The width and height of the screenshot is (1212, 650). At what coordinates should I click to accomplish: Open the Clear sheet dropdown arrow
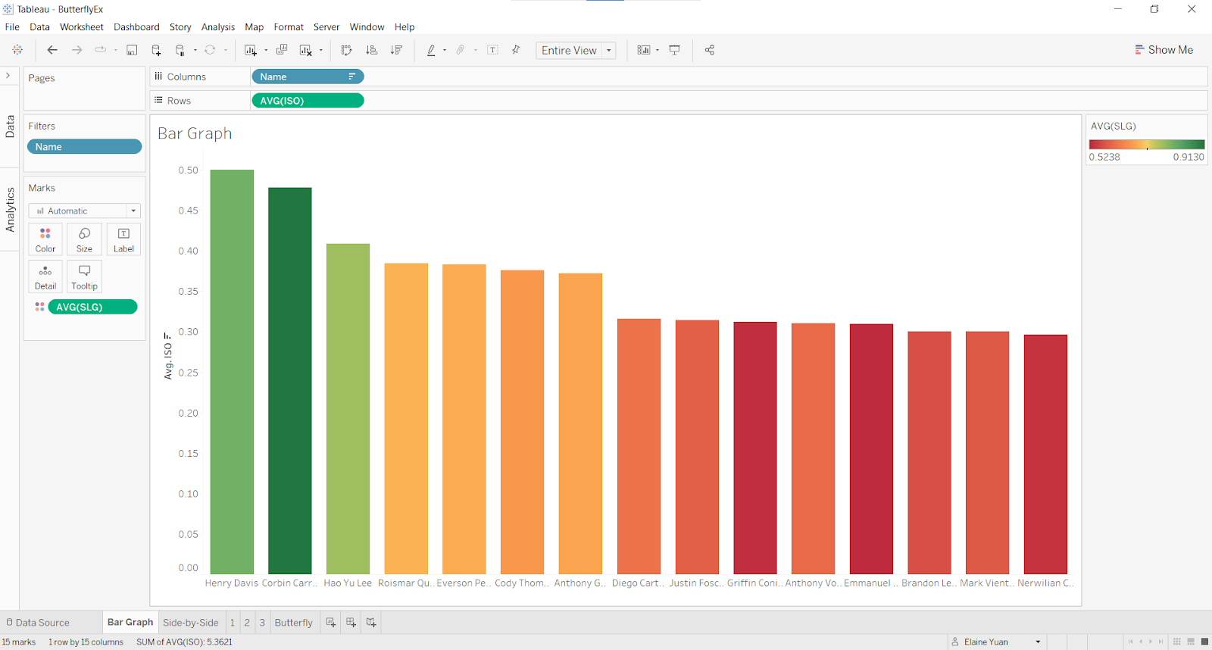321,51
